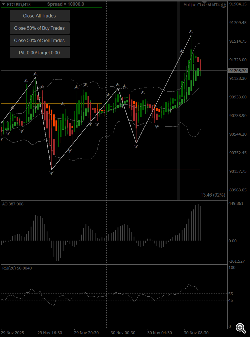Click the 30 Nov 08:30 time label
Screen dimensions: 250x337
[x=196, y=333]
